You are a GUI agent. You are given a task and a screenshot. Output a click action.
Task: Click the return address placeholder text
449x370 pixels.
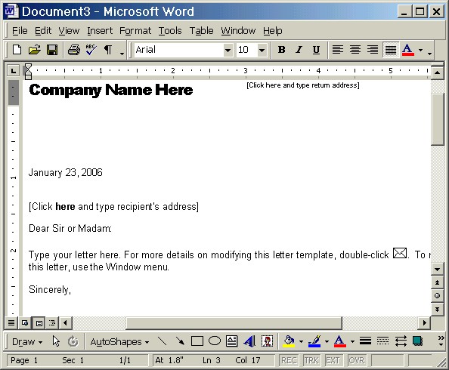303,85
